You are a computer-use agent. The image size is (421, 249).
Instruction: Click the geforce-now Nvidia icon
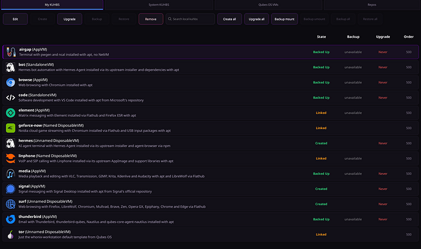click(x=10, y=128)
